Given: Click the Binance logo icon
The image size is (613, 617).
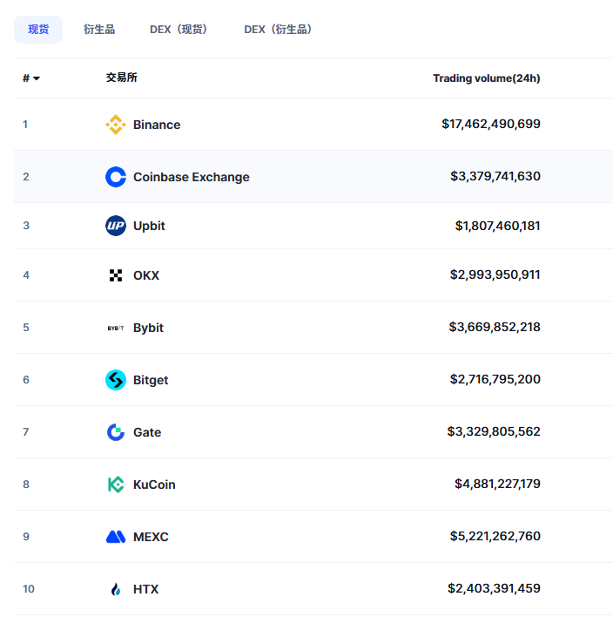Looking at the screenshot, I should (116, 125).
